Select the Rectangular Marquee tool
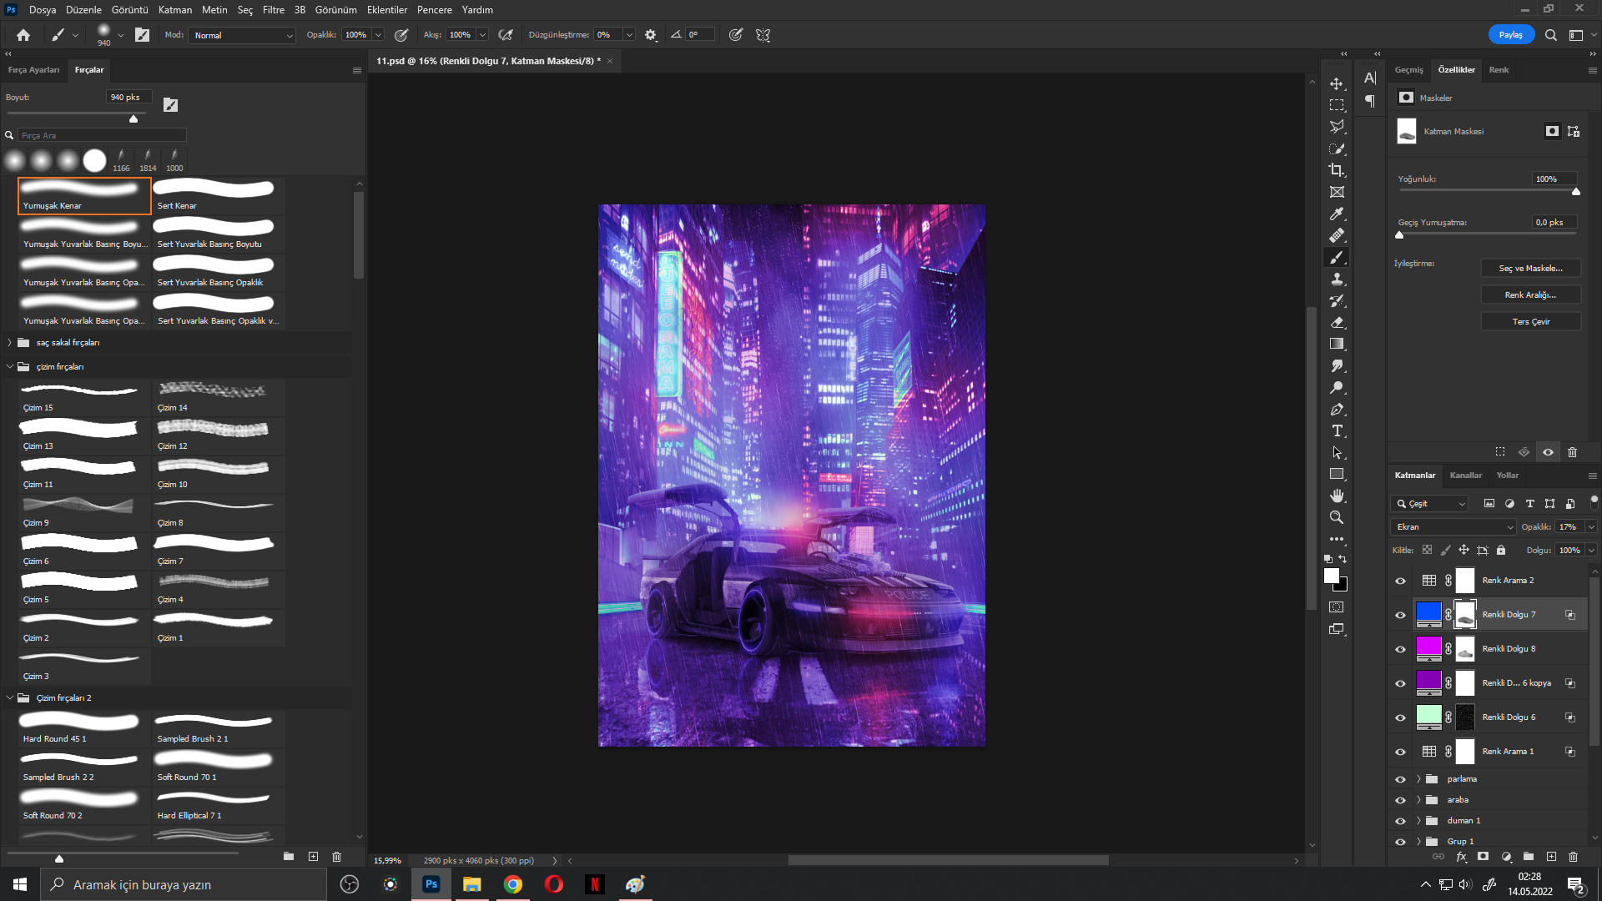The height and width of the screenshot is (901, 1602). tap(1337, 105)
